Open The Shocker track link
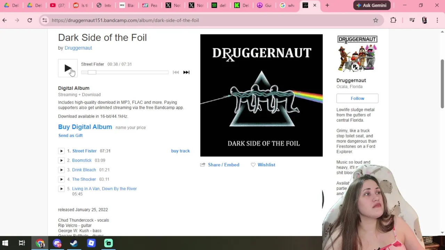This screenshot has height=250, width=445. [x=84, y=179]
